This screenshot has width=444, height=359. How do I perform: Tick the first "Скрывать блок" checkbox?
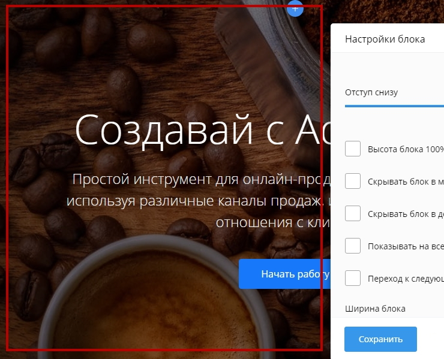(x=353, y=181)
